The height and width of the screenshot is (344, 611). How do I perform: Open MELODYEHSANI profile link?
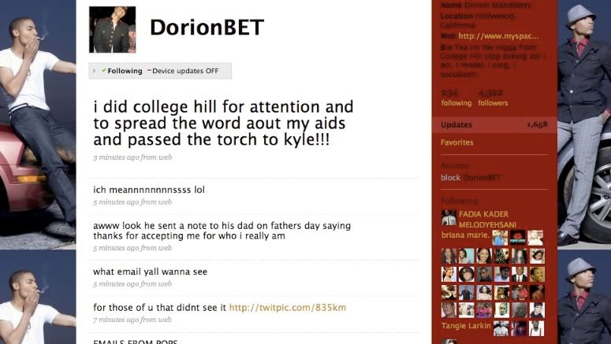[487, 224]
